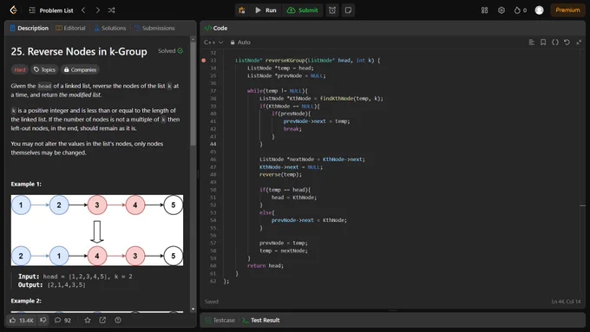This screenshot has height=332, width=590.
Task: Pick a random problem with shuffle icon
Action: pyautogui.click(x=111, y=10)
